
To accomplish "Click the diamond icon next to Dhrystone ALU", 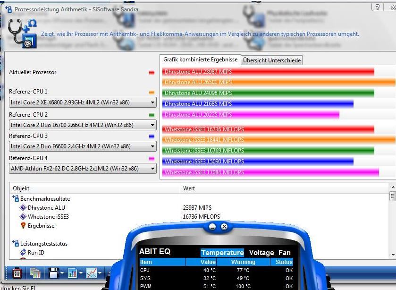I will click(23, 208).
